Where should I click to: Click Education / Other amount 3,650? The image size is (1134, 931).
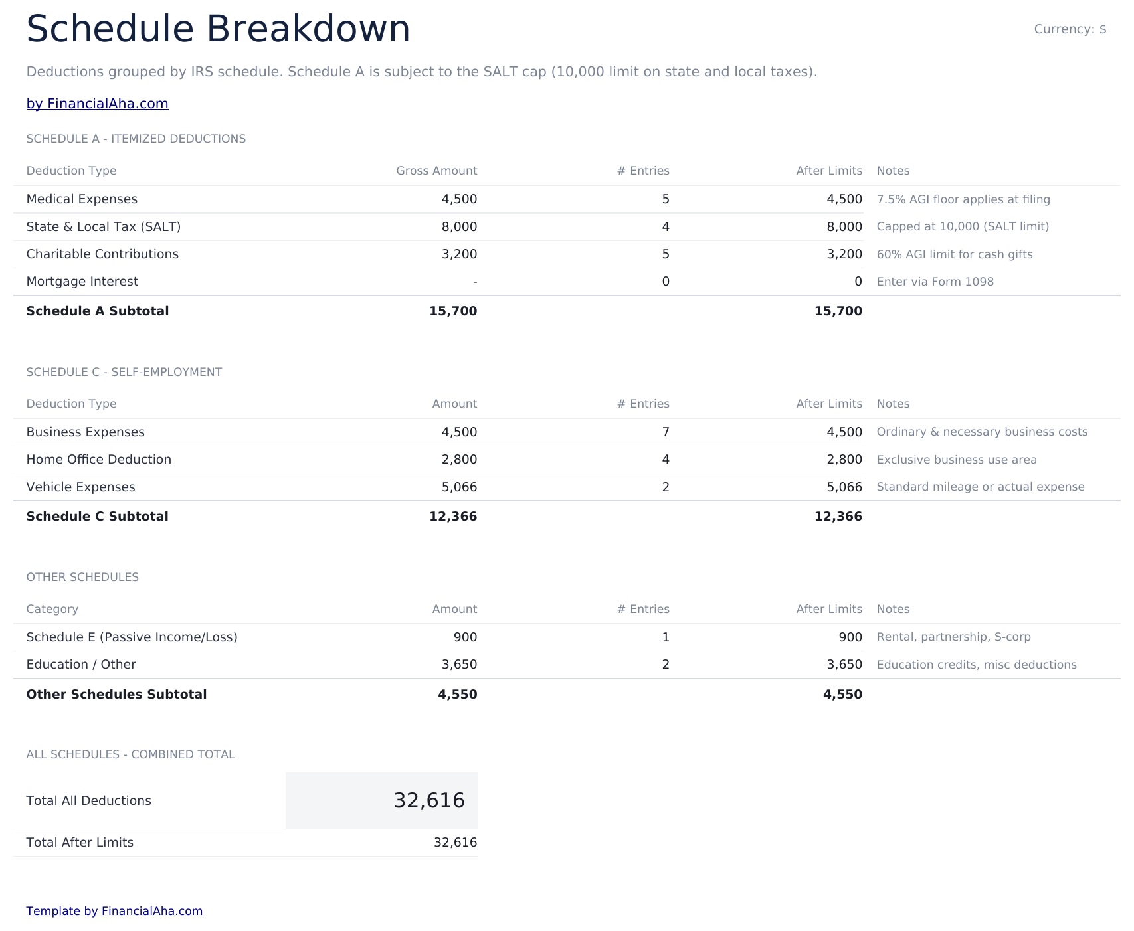point(459,665)
